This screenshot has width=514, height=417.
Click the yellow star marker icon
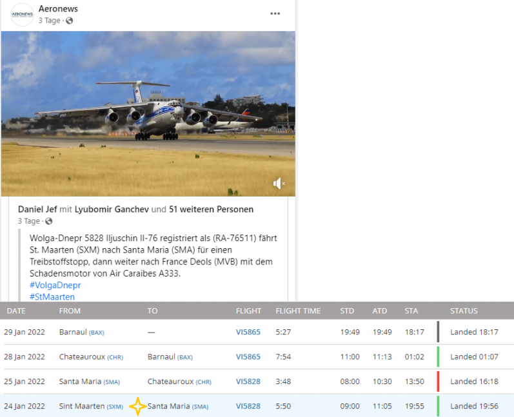tap(137, 407)
